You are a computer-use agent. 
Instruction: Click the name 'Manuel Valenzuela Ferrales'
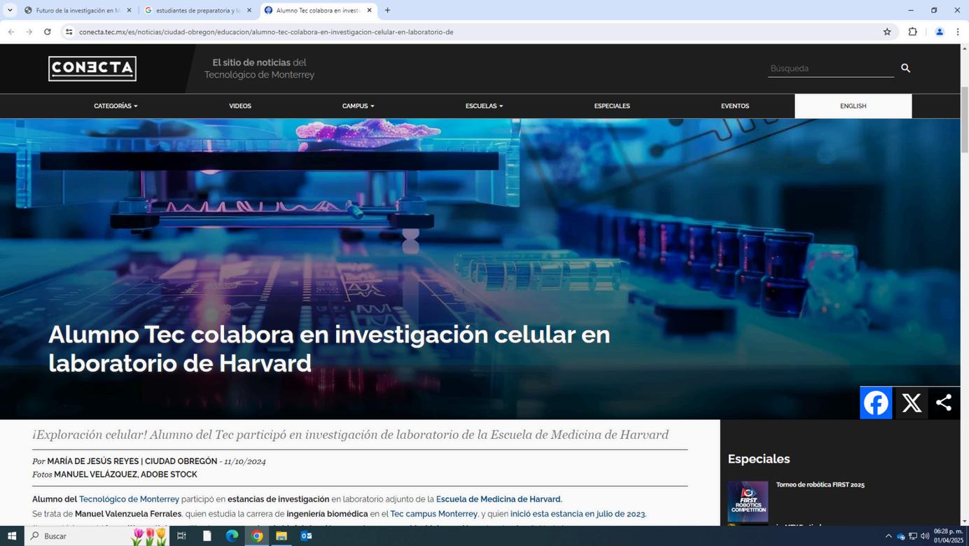tap(128, 514)
